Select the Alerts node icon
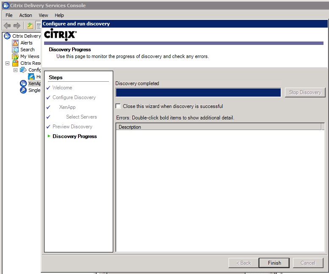 coord(16,43)
